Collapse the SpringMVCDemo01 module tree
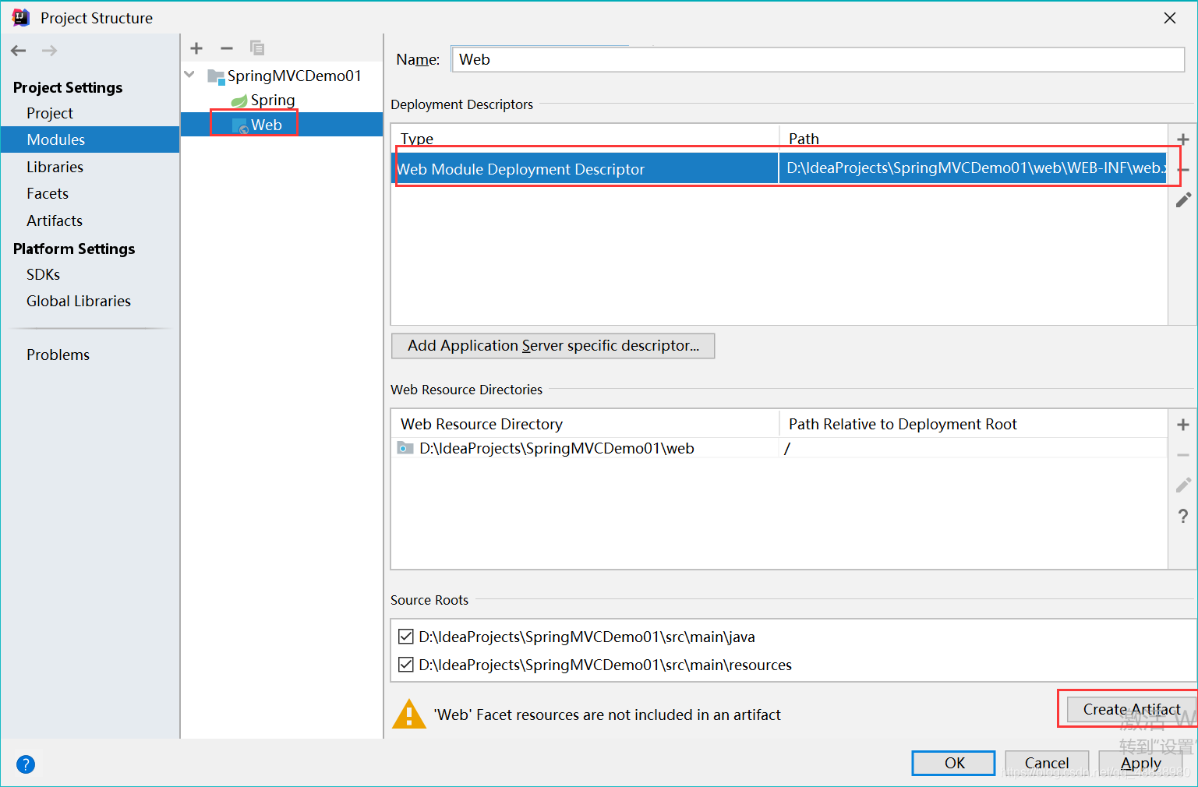Screen dimensions: 1198x787 [189, 75]
